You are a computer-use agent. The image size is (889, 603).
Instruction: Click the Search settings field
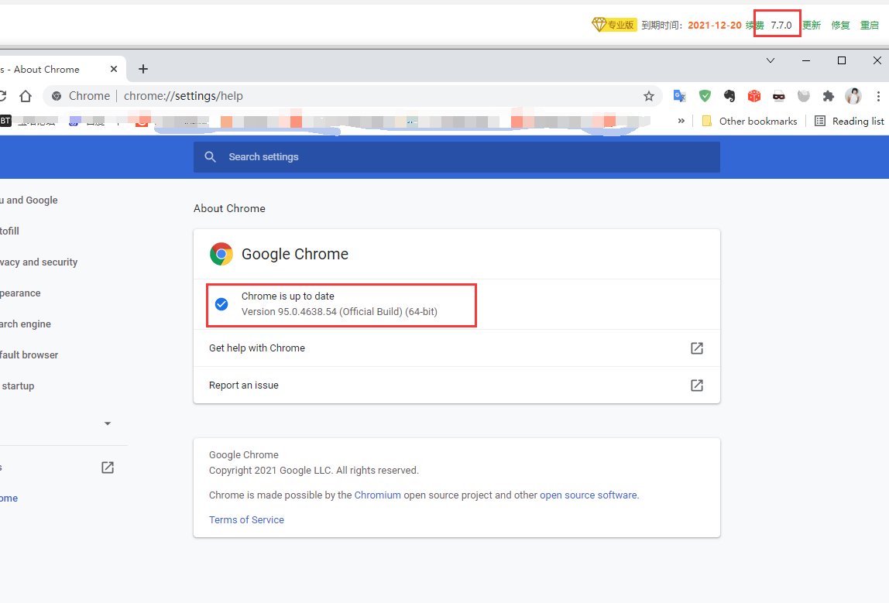pos(456,157)
